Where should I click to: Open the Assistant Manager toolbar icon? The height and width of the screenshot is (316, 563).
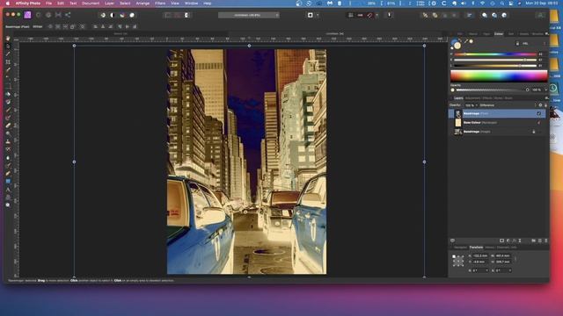[389, 15]
